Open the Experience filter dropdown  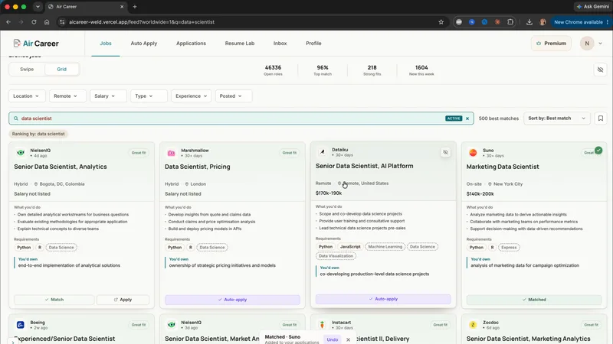[191, 96]
